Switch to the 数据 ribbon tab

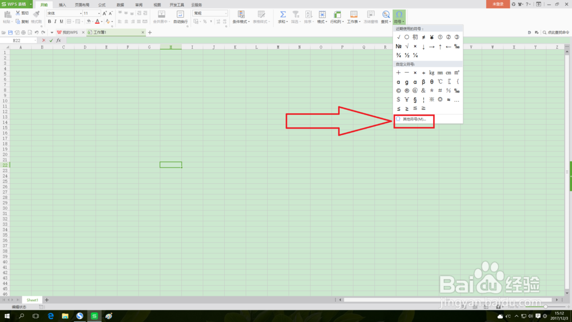pos(120,5)
